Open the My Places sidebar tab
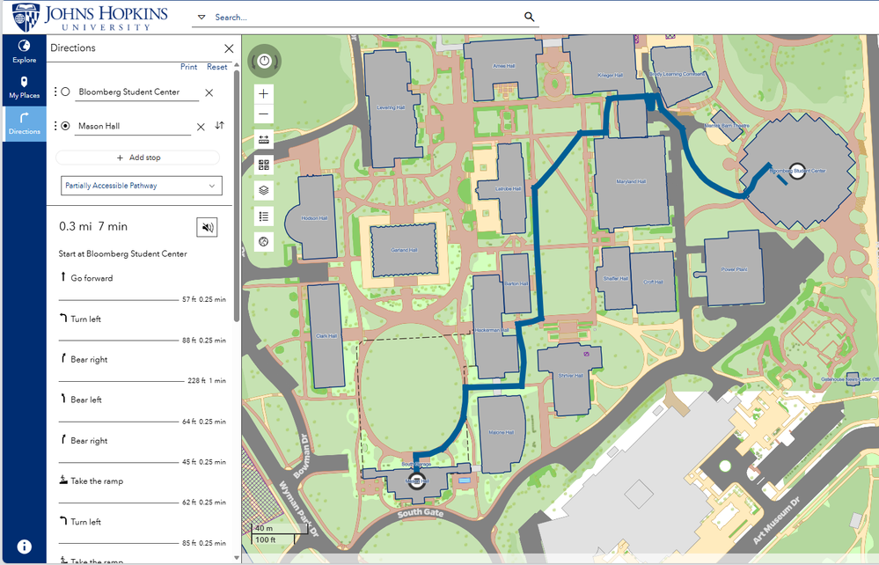This screenshot has width=879, height=565. click(x=24, y=88)
